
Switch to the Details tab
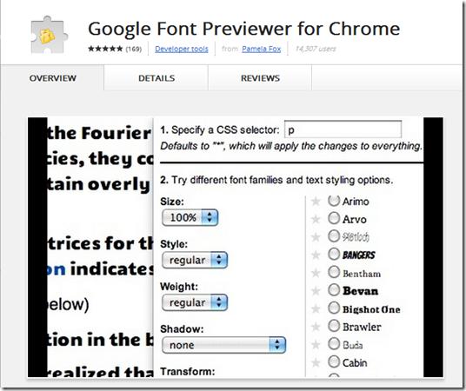point(156,78)
